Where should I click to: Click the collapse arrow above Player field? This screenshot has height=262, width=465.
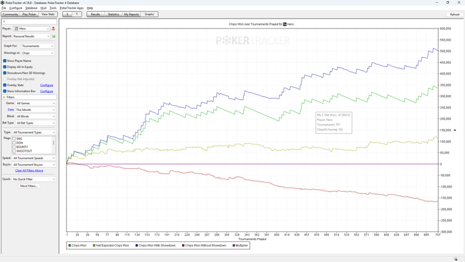pyautogui.click(x=4, y=22)
